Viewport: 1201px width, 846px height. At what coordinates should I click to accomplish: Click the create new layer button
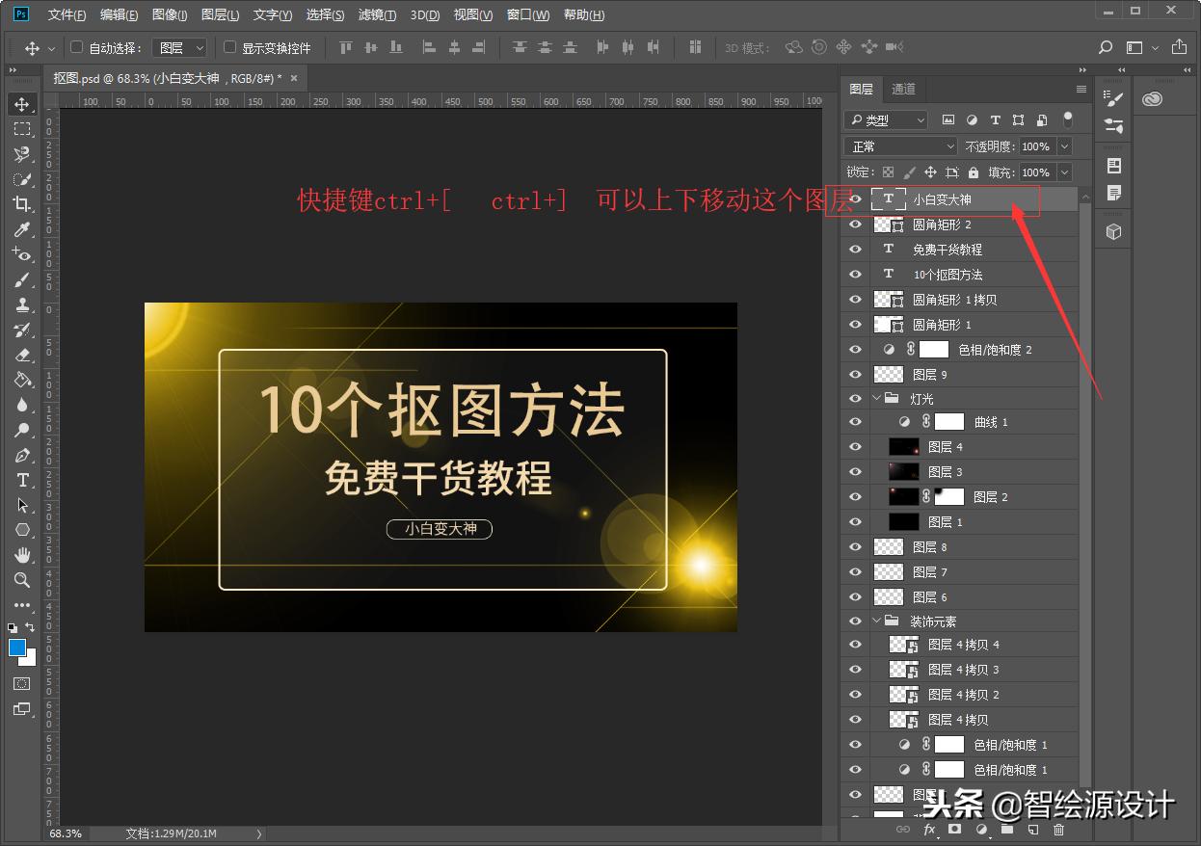click(1032, 830)
